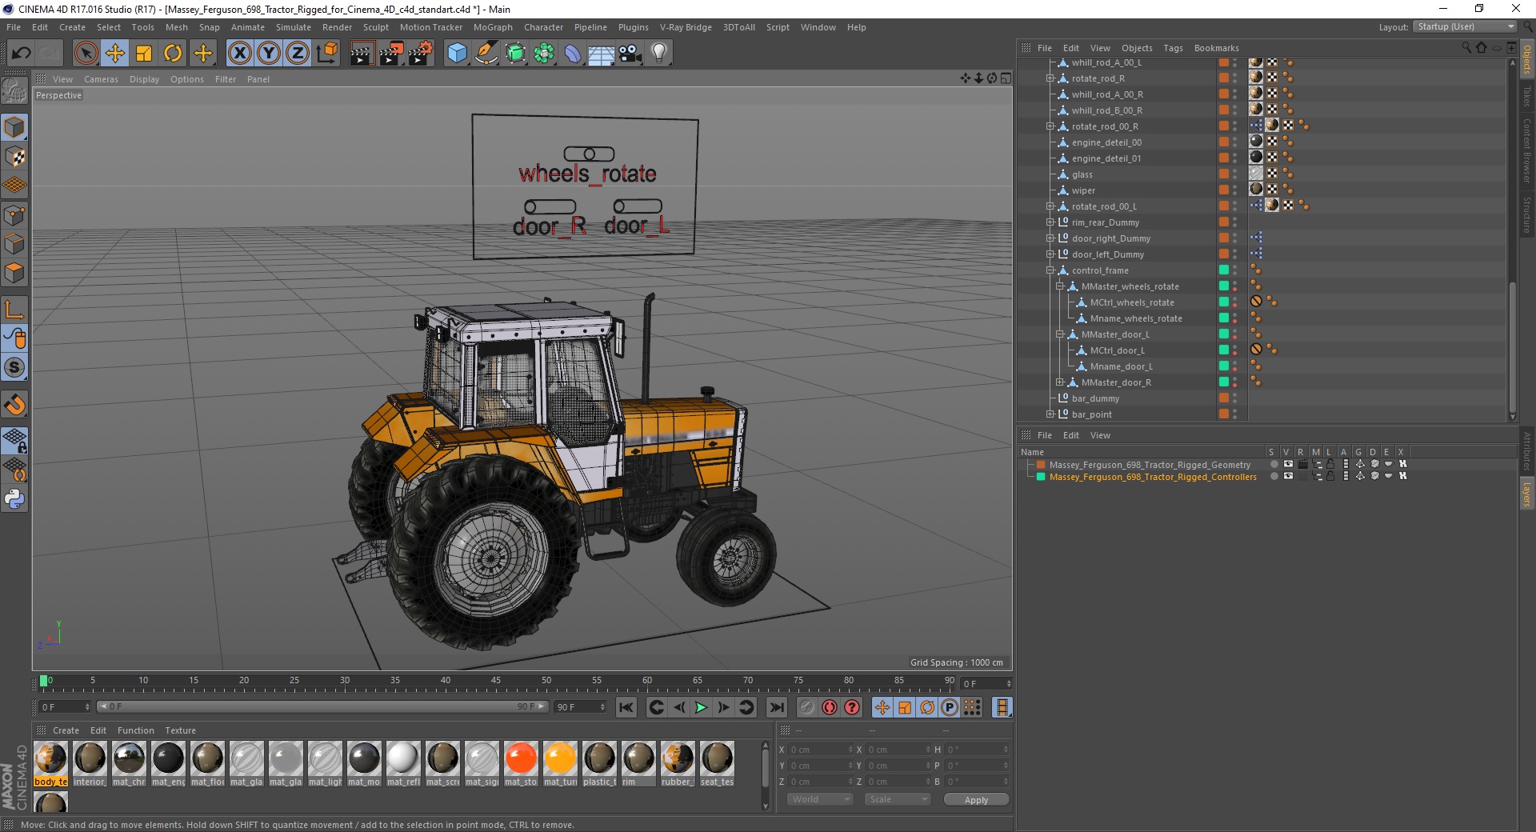The height and width of the screenshot is (832, 1536).
Task: Select the Live Selection tool
Action: (x=86, y=54)
